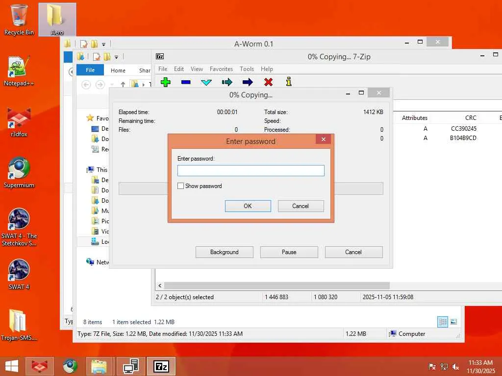Viewport: 502px width, 376px height.
Task: Click the Enter password text field
Action: pos(251,170)
